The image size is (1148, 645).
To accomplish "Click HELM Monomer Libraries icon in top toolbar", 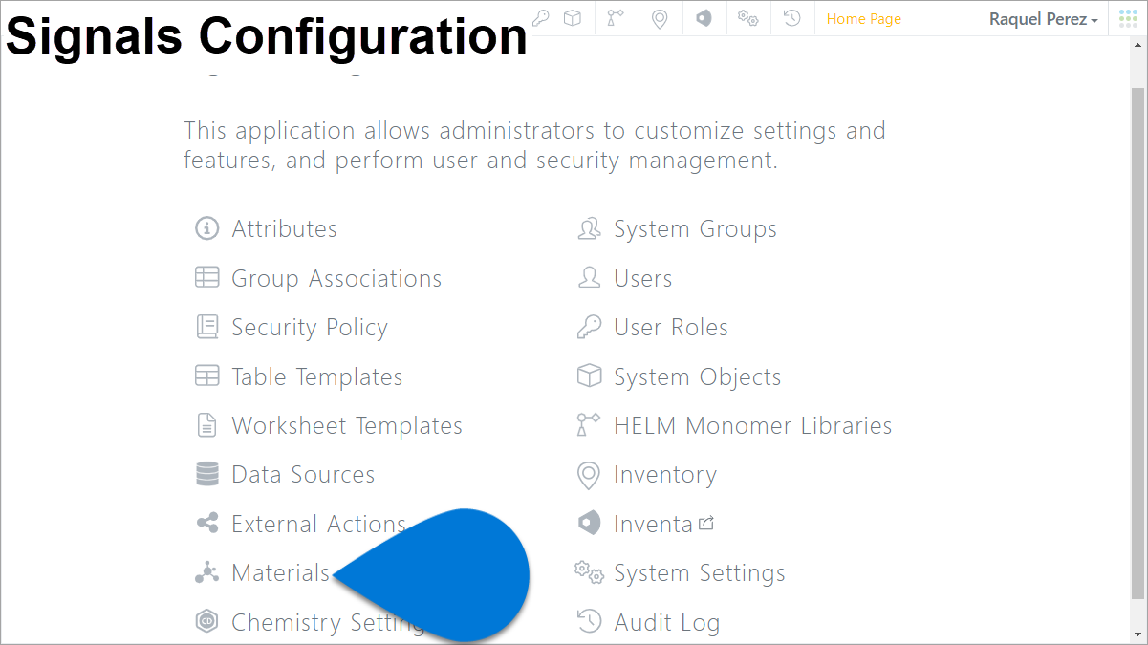I will pyautogui.click(x=616, y=18).
